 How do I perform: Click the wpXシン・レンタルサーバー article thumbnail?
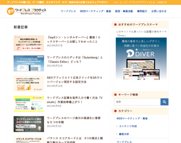pyautogui.click(x=29, y=43)
